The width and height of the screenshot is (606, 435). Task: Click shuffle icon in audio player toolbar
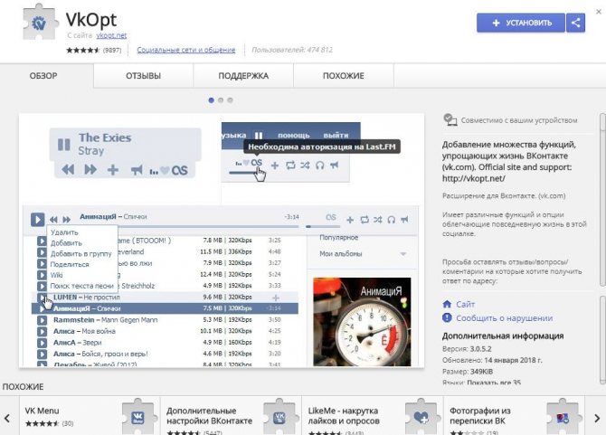click(x=378, y=220)
